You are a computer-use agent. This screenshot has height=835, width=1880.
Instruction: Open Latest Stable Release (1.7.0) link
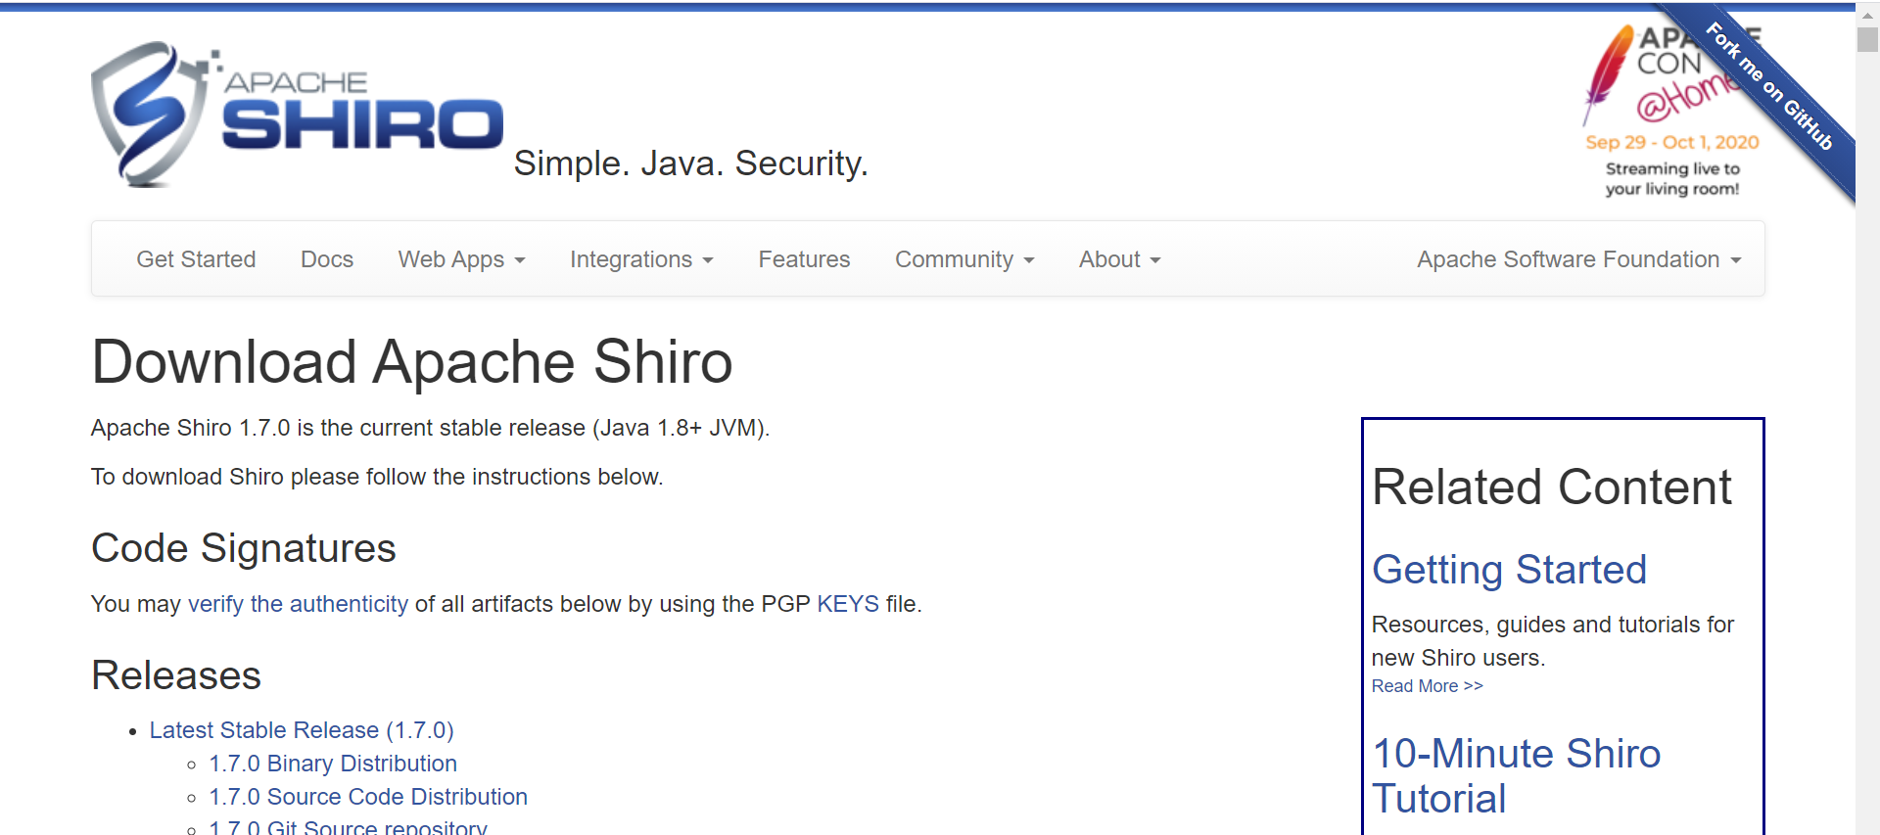(x=302, y=730)
